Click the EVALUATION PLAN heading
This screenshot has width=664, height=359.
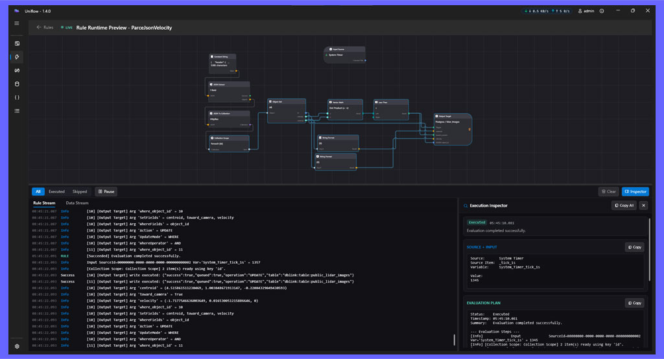pos(483,303)
